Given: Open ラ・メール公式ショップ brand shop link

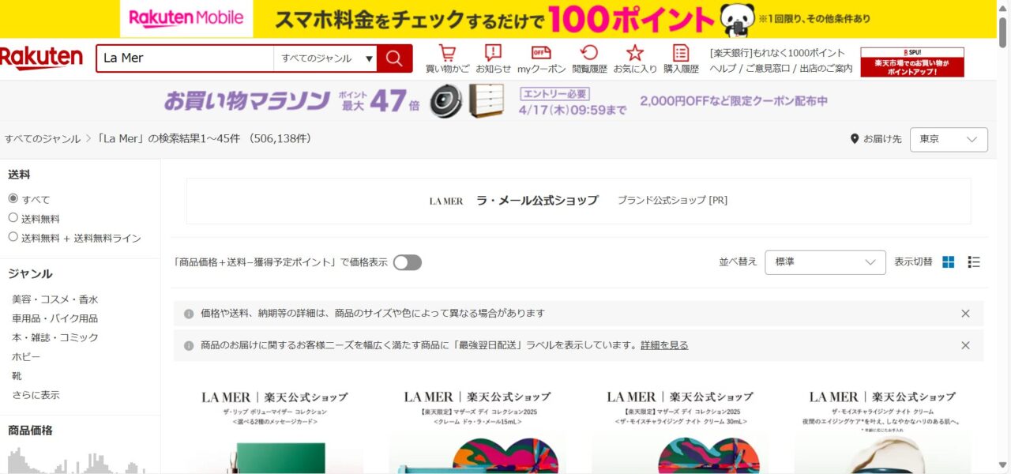Looking at the screenshot, I should tap(537, 201).
